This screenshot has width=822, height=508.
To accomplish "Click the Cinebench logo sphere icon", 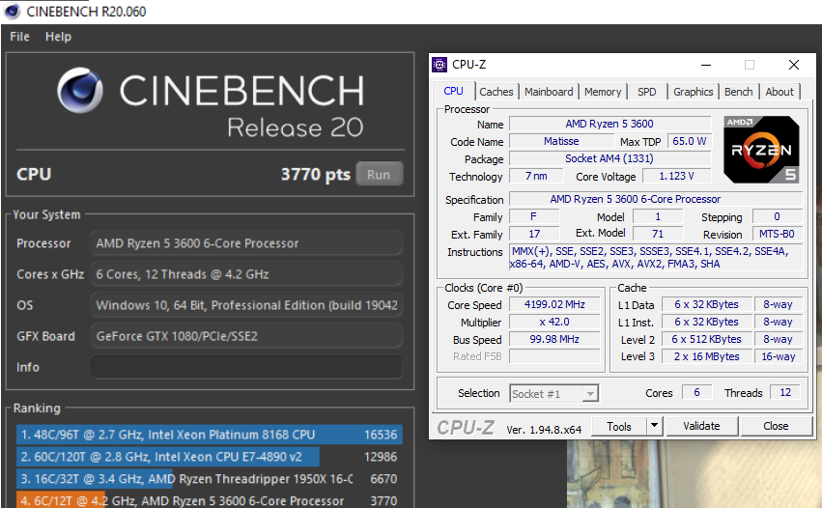I will 81,93.
